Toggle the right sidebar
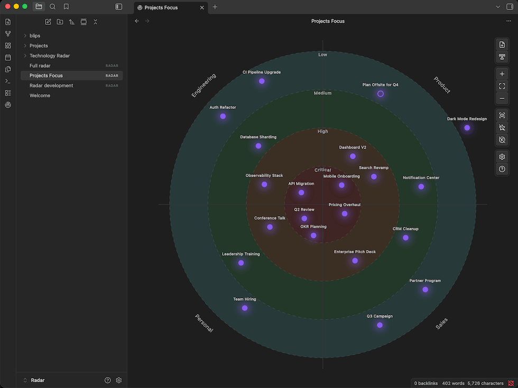Viewport: 518px width, 388px height. 510,7
